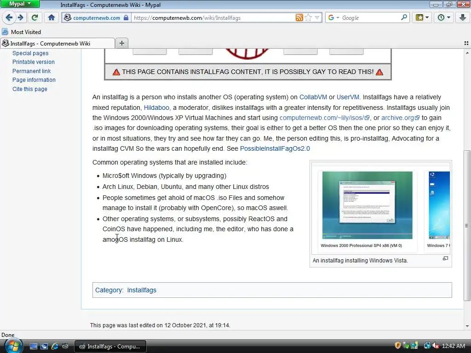Open the Google search engine dropdown

click(x=333, y=18)
